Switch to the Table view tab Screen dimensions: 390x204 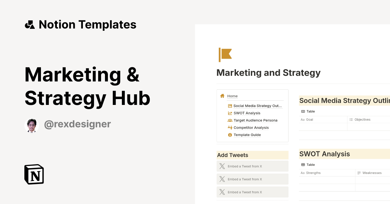point(308,111)
